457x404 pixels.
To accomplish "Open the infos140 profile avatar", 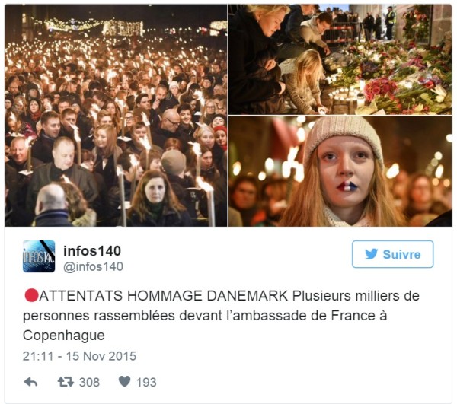I will pos(39,256).
